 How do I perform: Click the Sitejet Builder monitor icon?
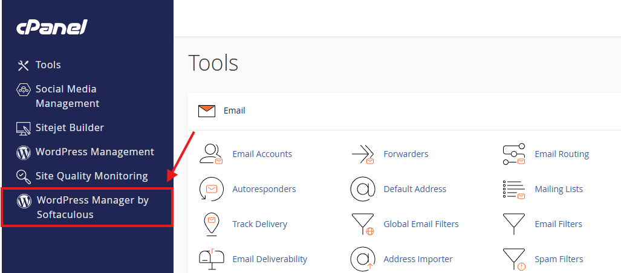coord(24,129)
